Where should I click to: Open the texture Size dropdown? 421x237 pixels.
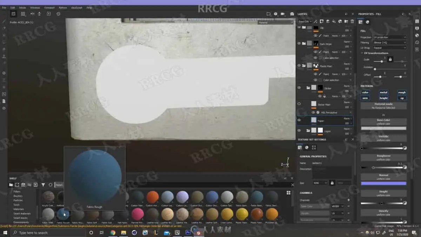pyautogui.click(x=320, y=183)
